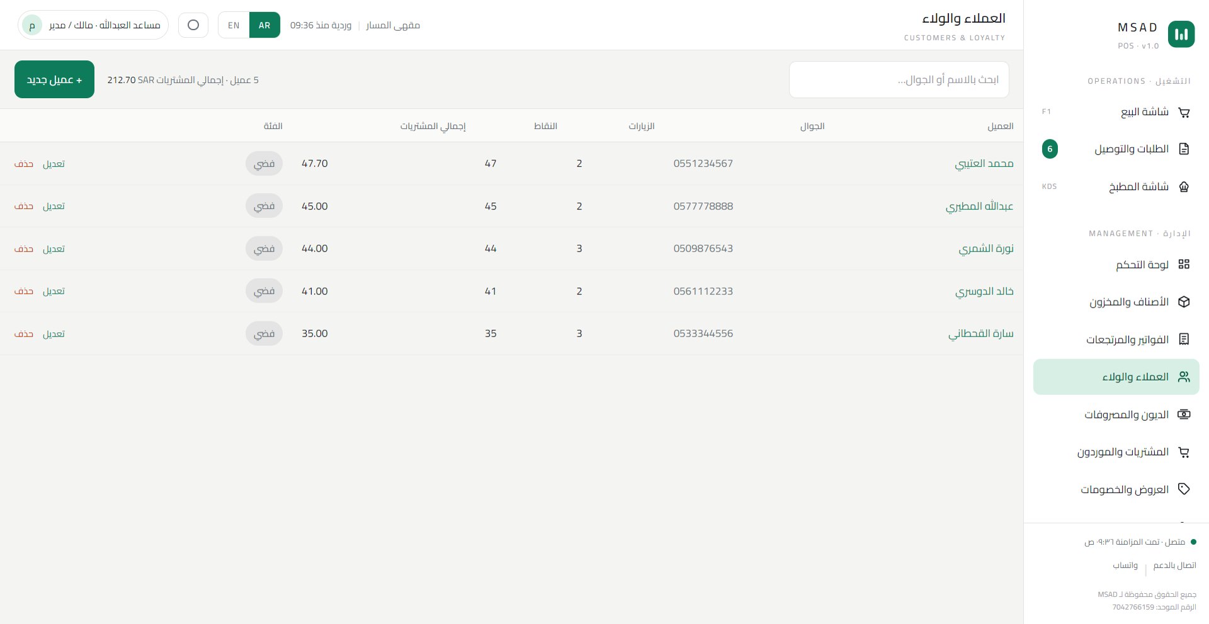
Task: Click the MSAD green logo icon
Action: coord(1181,34)
